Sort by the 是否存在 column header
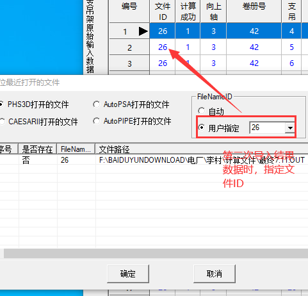This screenshot has width=308, height=296. (x=38, y=149)
